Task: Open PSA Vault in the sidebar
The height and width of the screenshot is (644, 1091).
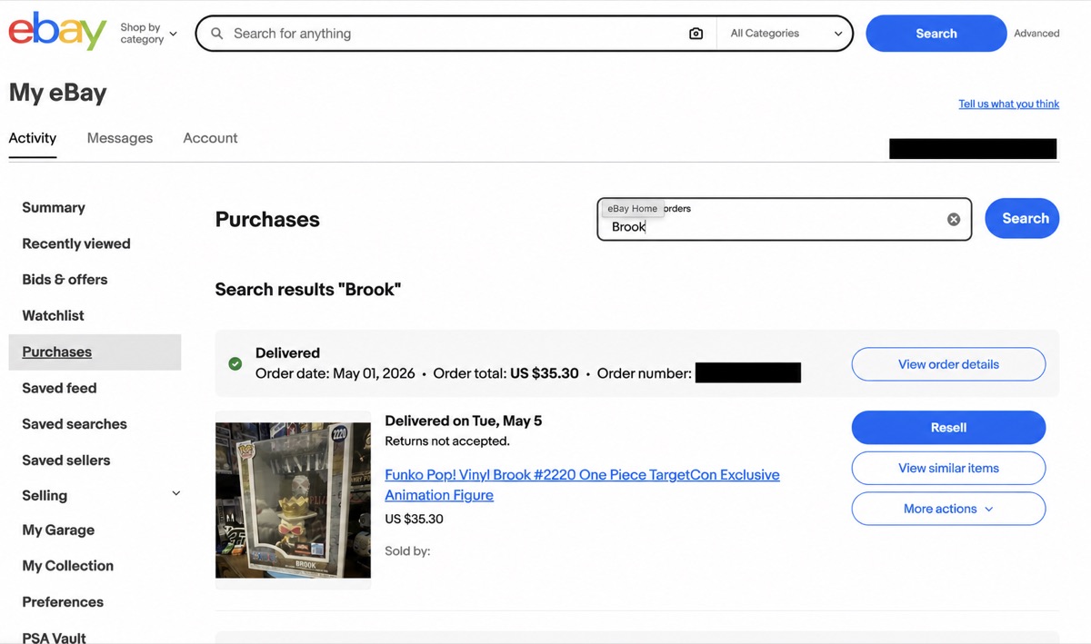Action: (x=55, y=637)
